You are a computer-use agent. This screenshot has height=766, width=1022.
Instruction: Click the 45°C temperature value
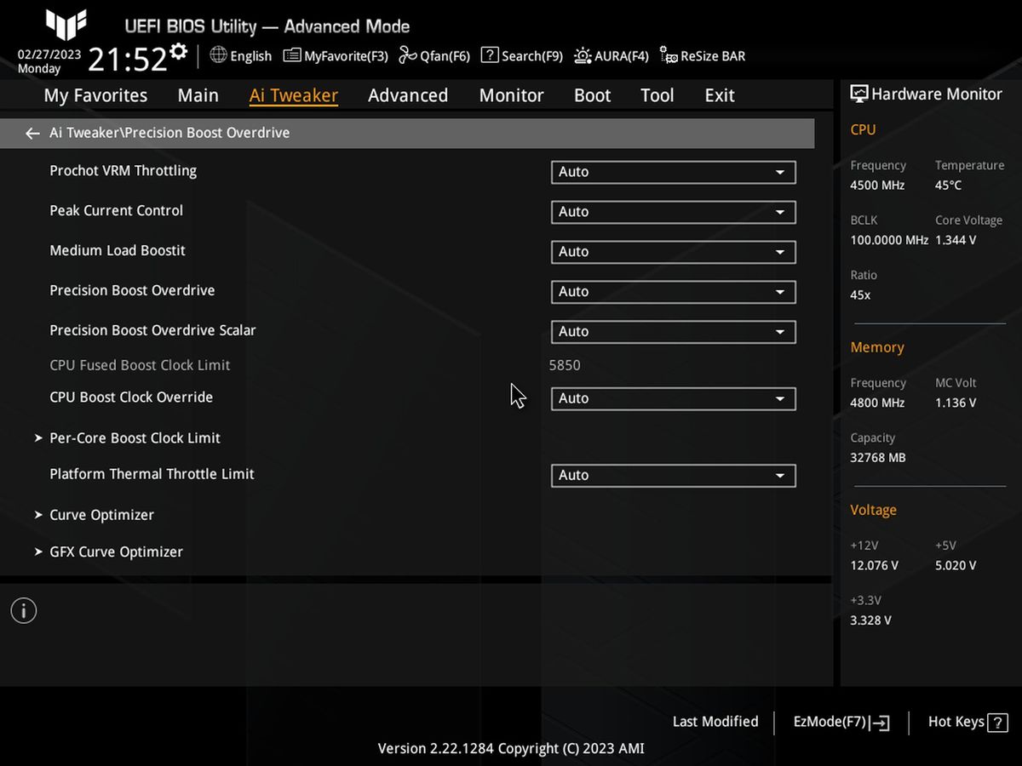click(948, 185)
